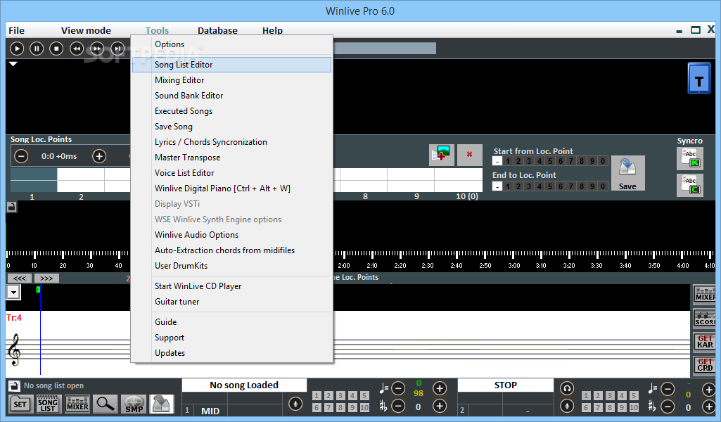Open the Syncro karaoke (K) lyrics icon
Image resolution: width=721 pixels, height=422 pixels.
click(690, 158)
